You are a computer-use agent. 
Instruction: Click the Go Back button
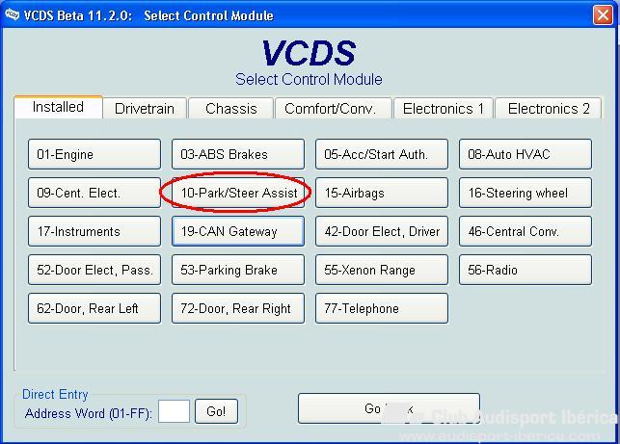[389, 408]
